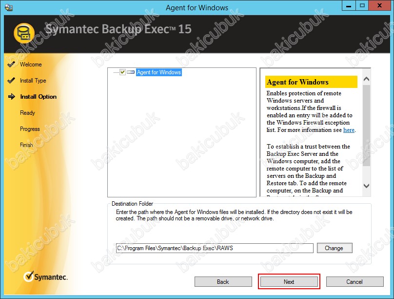Go Back to the previous step
Viewport: 394px width, 299px height.
point(223,281)
